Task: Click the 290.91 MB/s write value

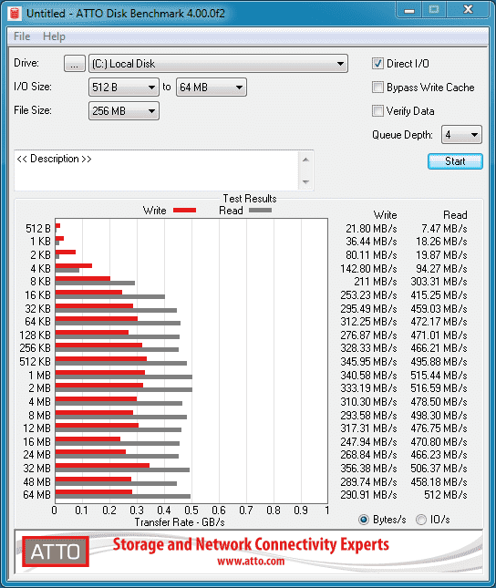Action: pos(368,495)
